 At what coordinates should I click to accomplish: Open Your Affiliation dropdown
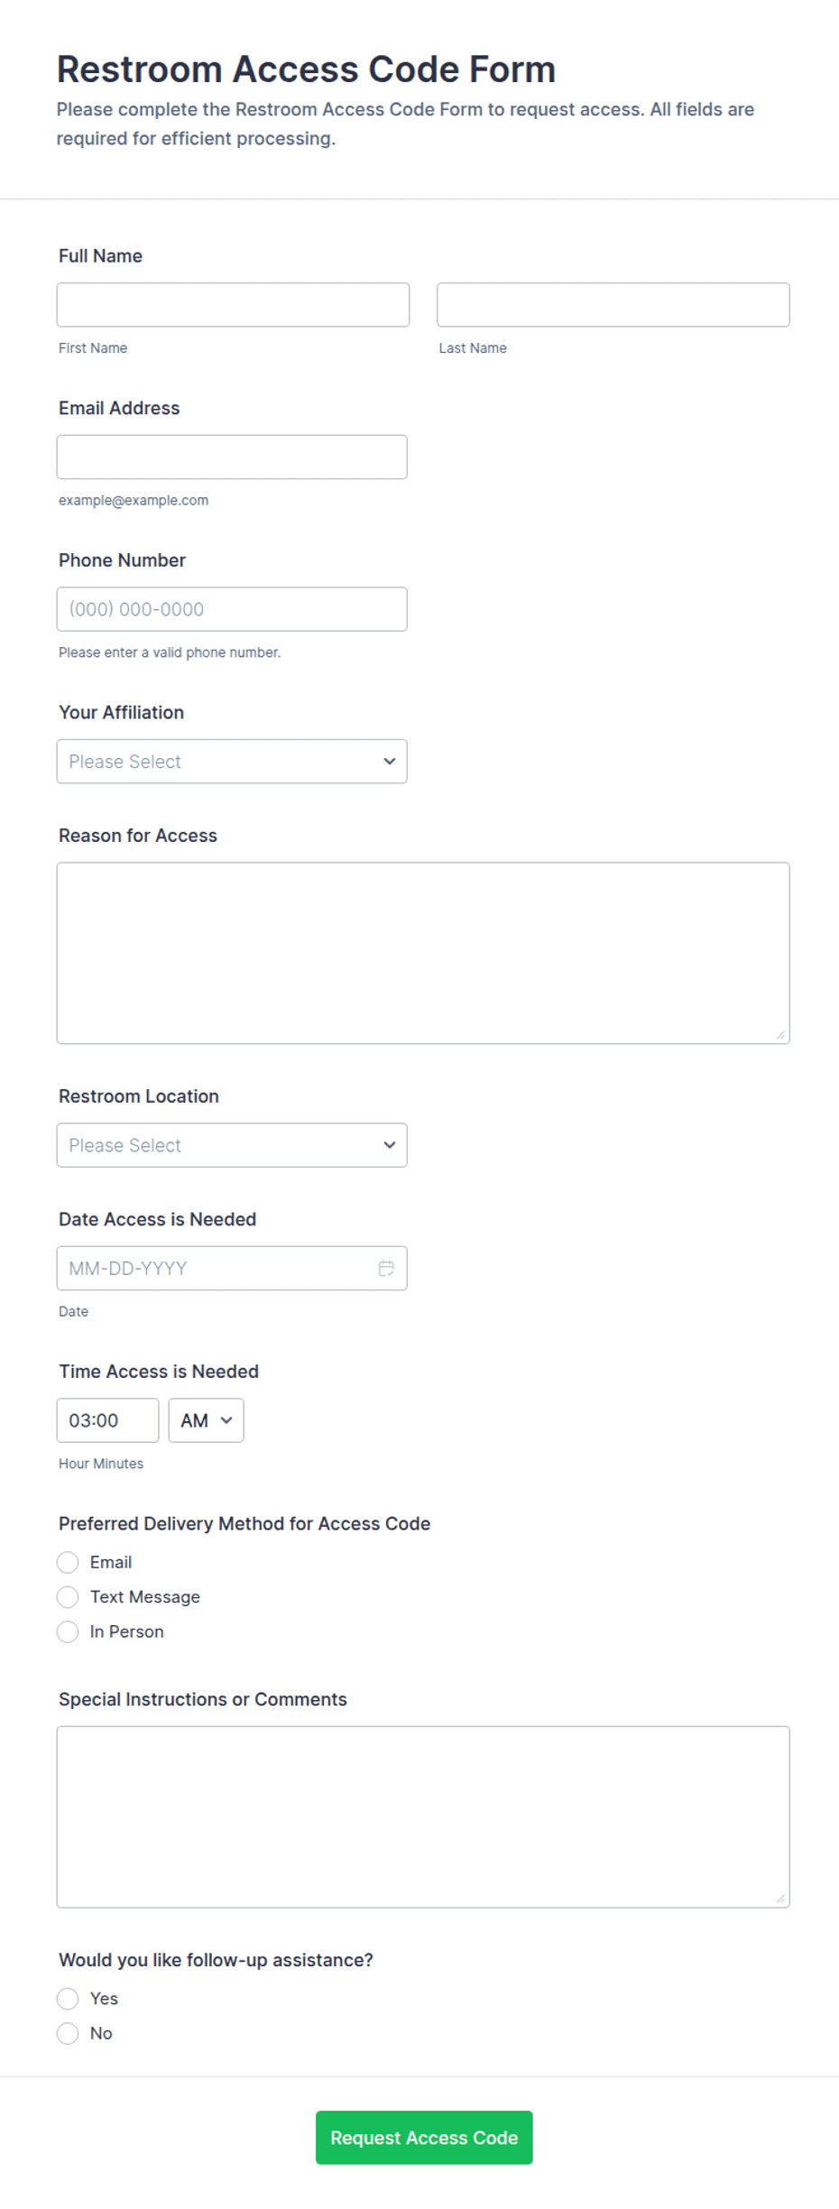[x=232, y=762]
